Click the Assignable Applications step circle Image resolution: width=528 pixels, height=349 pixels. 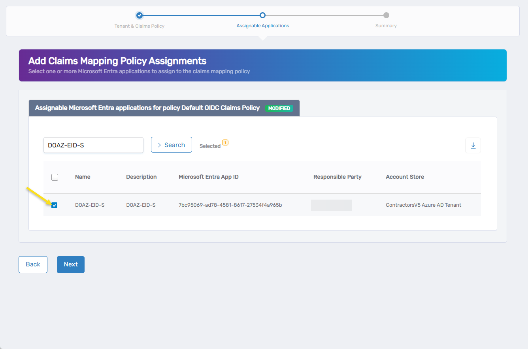pyautogui.click(x=263, y=15)
